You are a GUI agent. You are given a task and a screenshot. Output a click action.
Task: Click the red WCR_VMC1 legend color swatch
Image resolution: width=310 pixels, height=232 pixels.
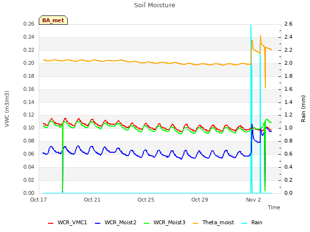tap(50, 223)
